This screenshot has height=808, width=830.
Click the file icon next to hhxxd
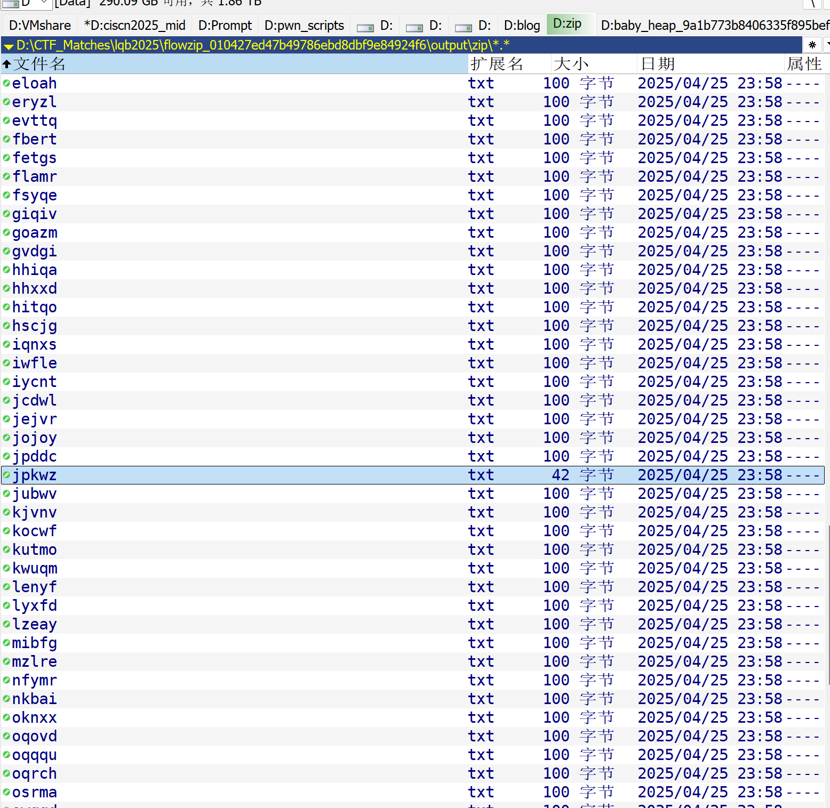(x=6, y=288)
